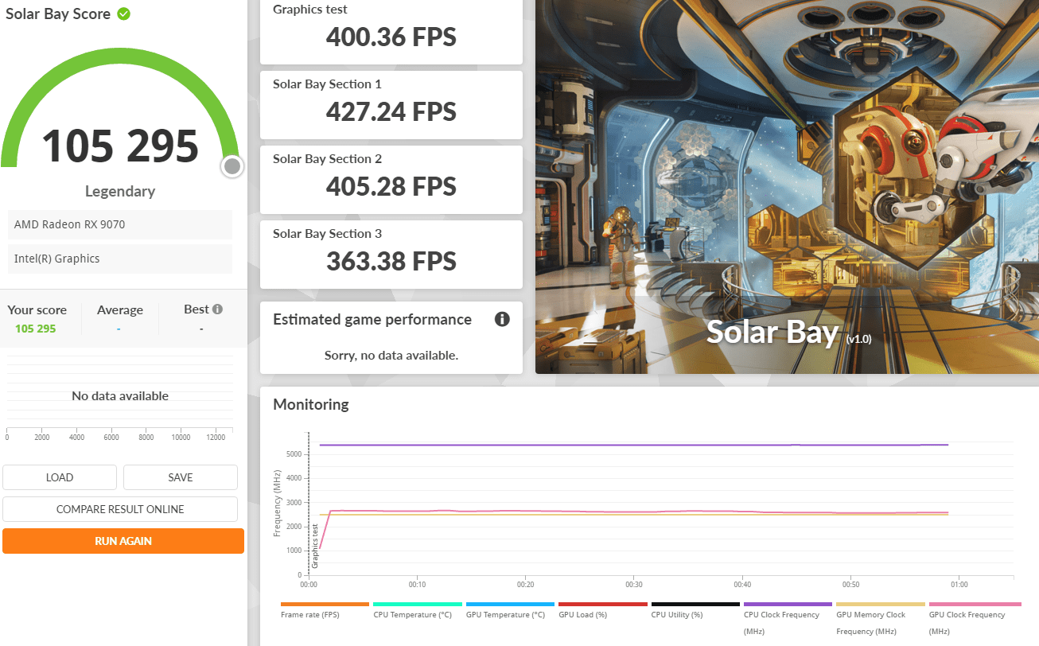
Task: Click the 01:00 tick on the monitoring timeline
Action: (959, 583)
